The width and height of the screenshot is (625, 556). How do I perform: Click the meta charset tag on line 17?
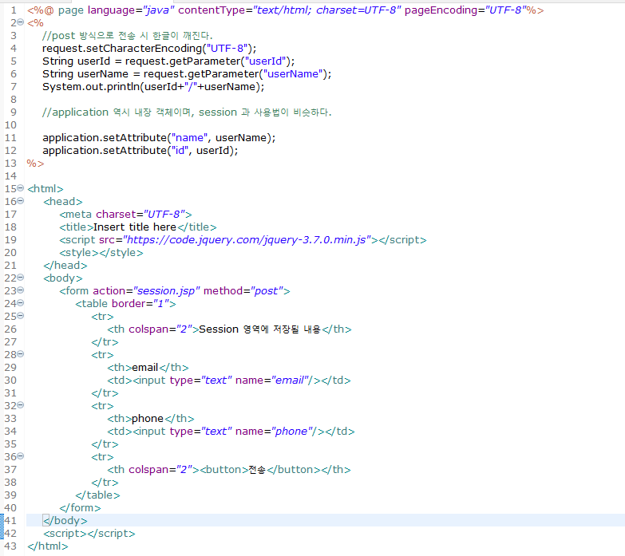pyautogui.click(x=125, y=215)
